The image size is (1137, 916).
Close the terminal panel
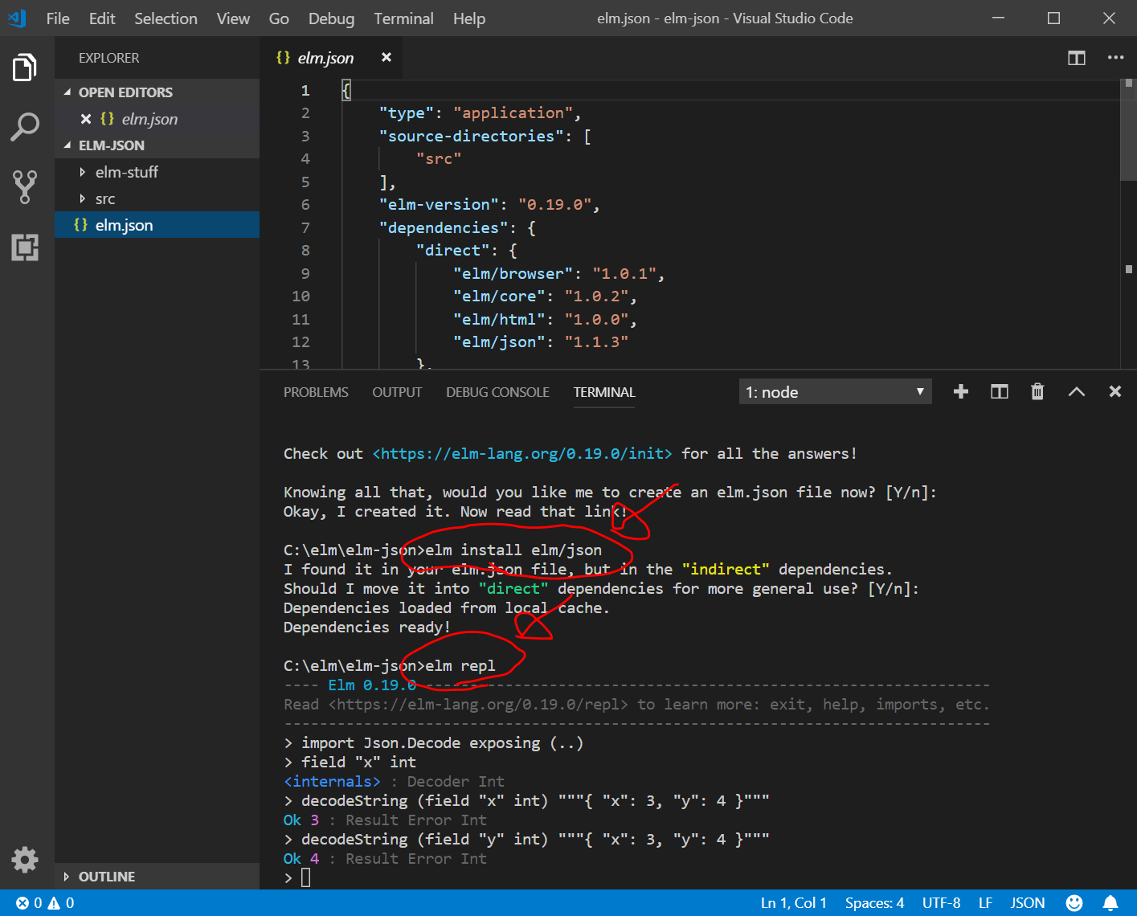(1115, 391)
